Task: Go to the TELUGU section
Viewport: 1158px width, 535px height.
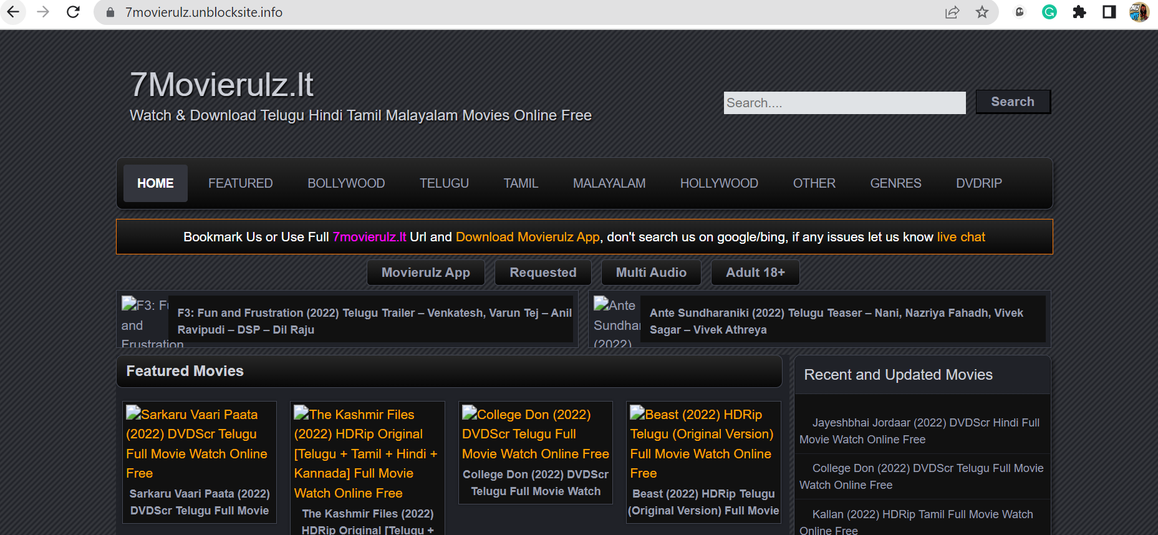Action: 444,183
